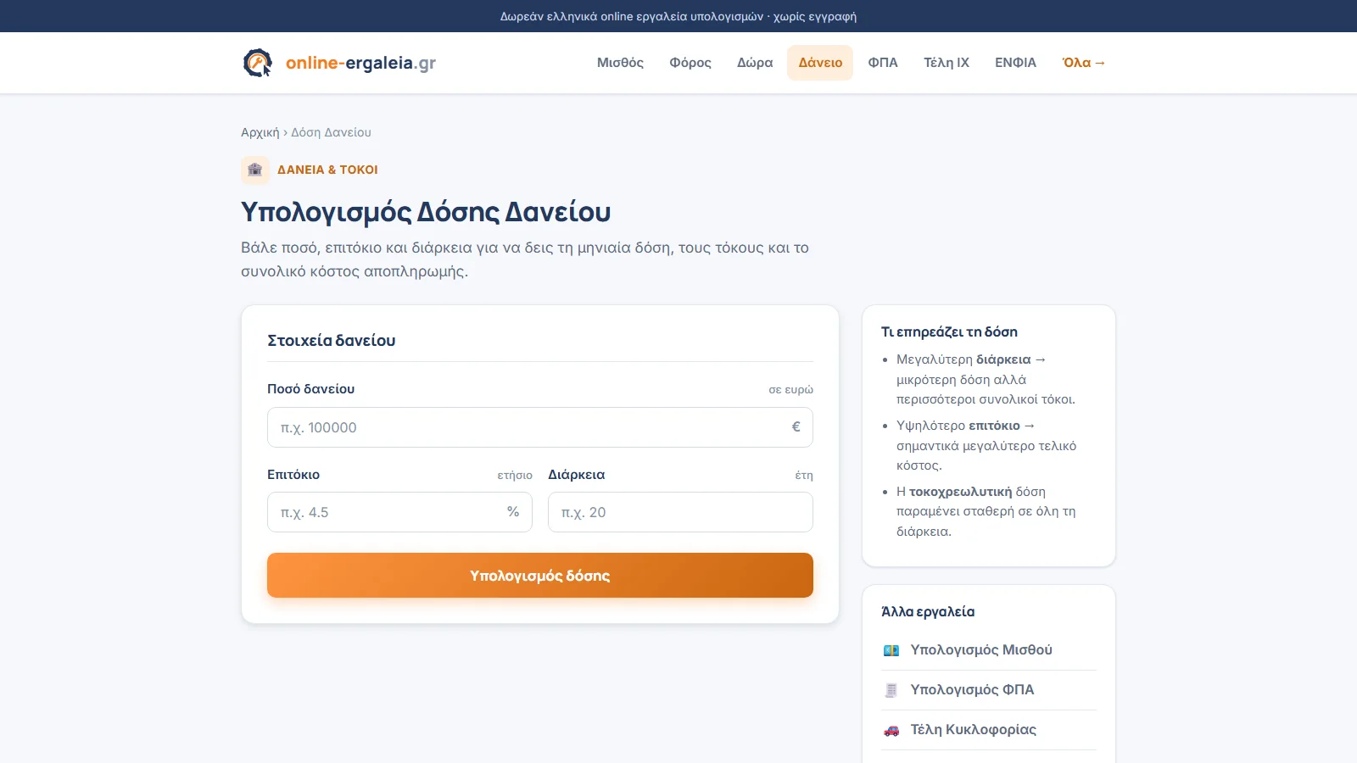1357x763 pixels.
Task: Navigate to Τέλη ΙΧ in the header
Action: pos(947,63)
